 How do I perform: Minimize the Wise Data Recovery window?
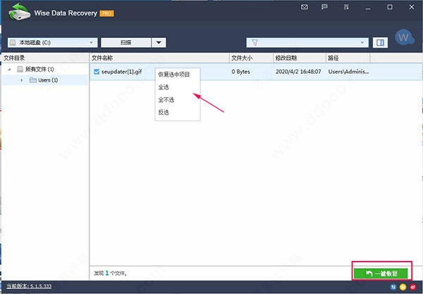[368, 8]
